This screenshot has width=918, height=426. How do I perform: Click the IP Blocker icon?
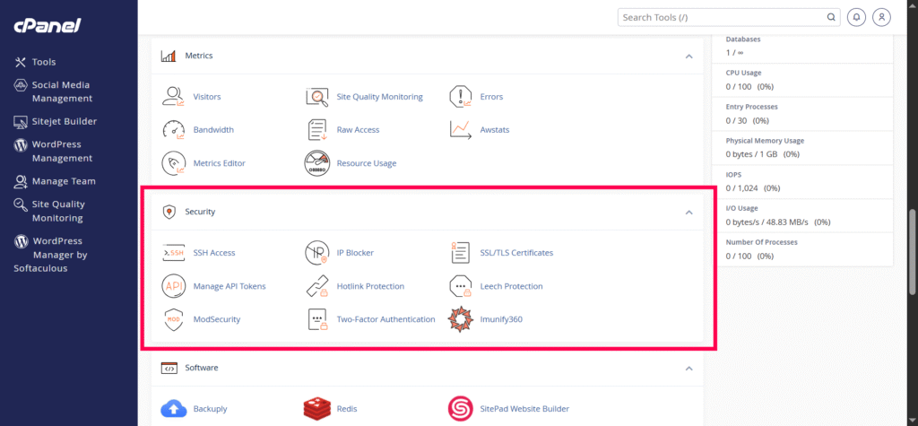(x=317, y=253)
